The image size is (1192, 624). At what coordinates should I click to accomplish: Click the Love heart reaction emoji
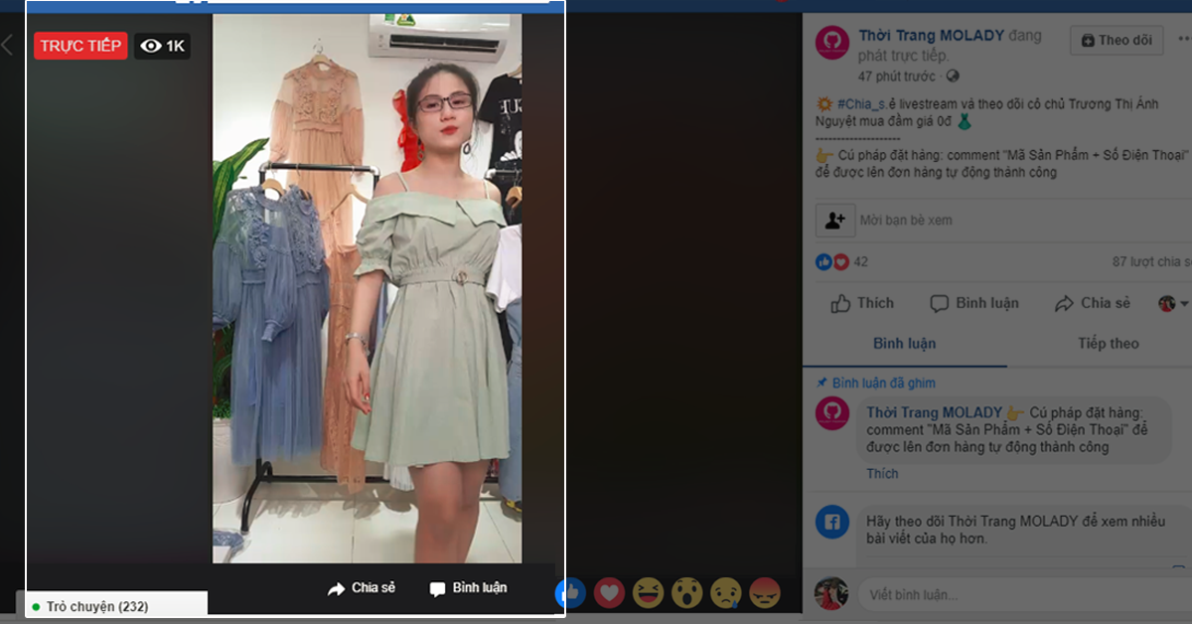pos(609,593)
